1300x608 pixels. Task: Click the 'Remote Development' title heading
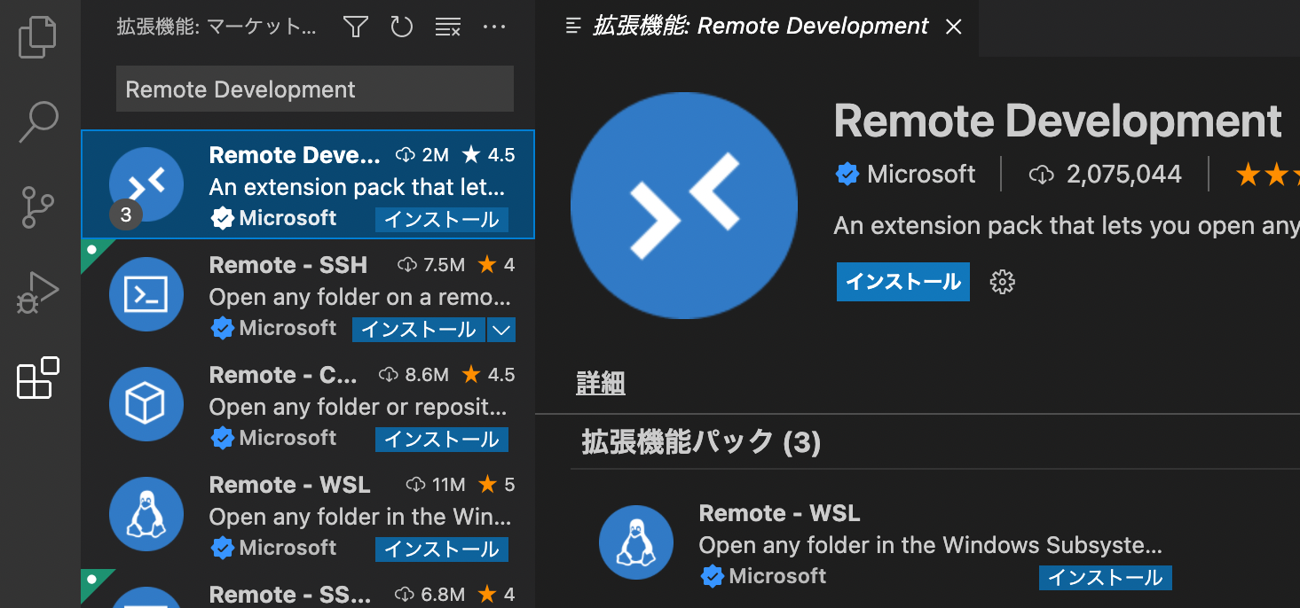1058,121
